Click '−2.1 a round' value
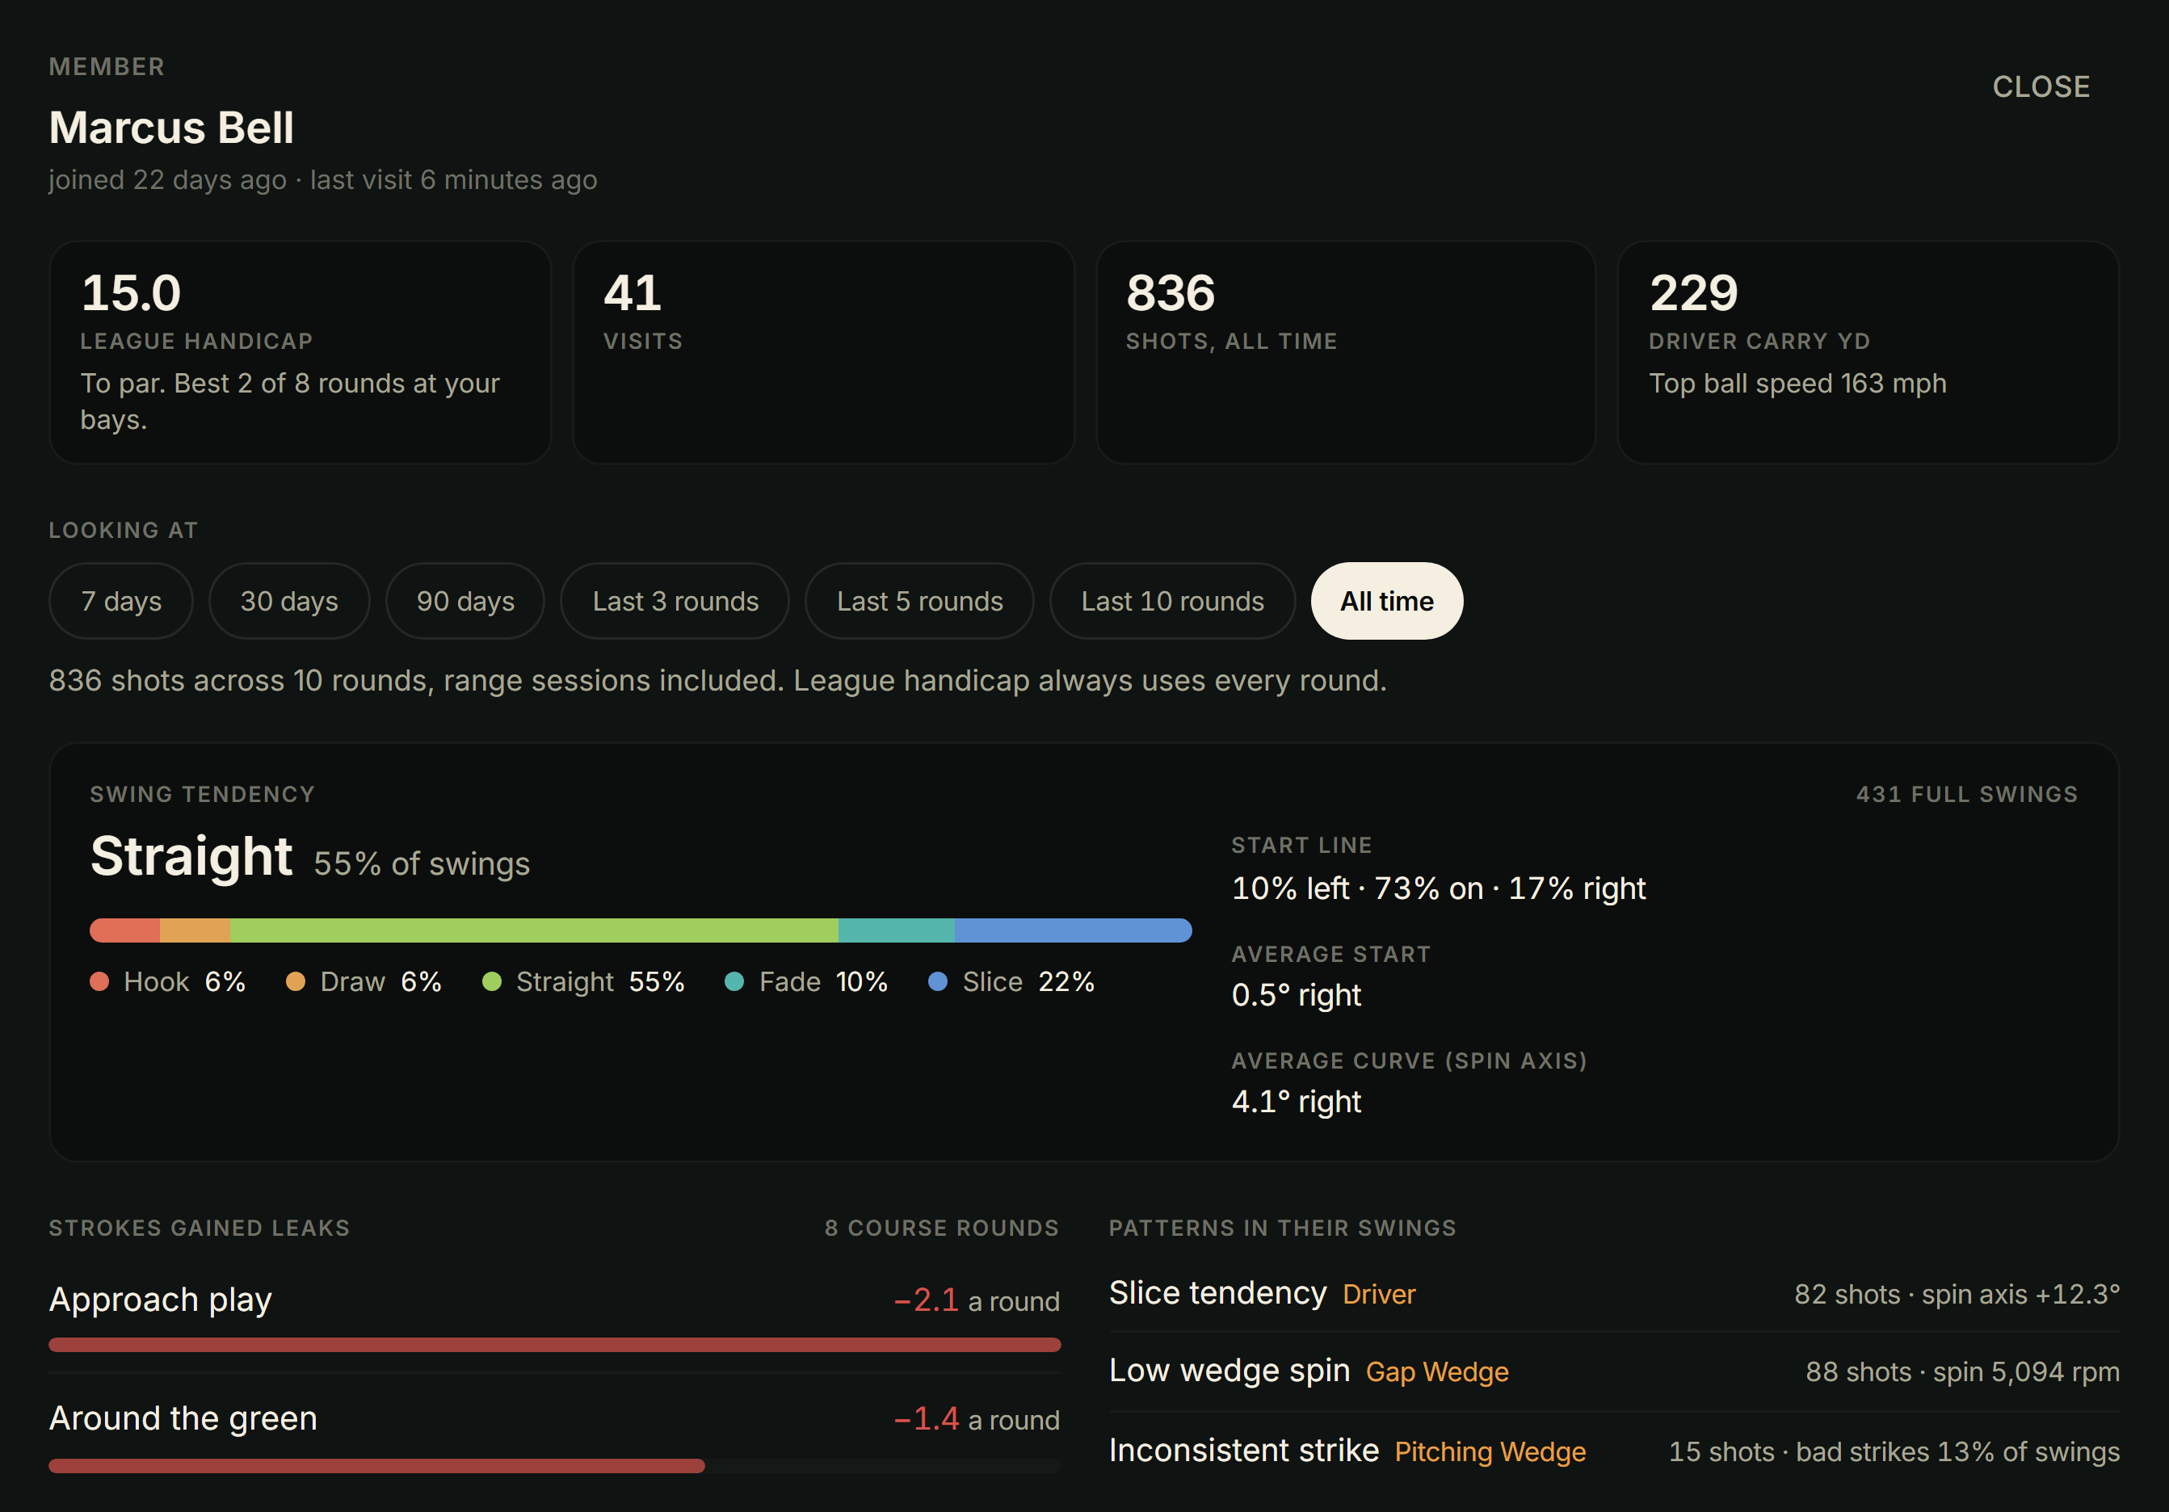The height and width of the screenshot is (1512, 2169). 977,1300
